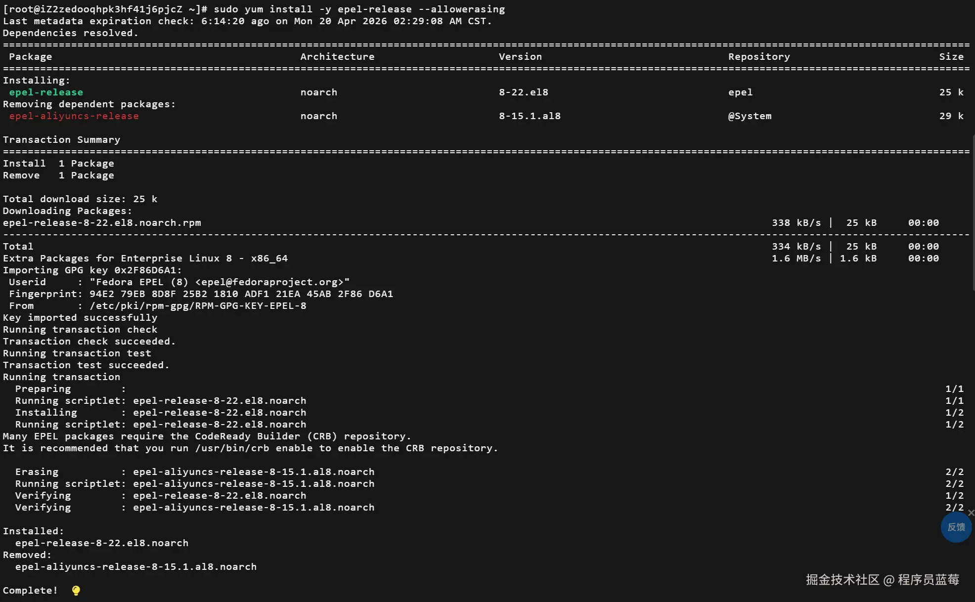
Task: Click the yellow lightbulb icon after Complete!
Action: (76, 591)
